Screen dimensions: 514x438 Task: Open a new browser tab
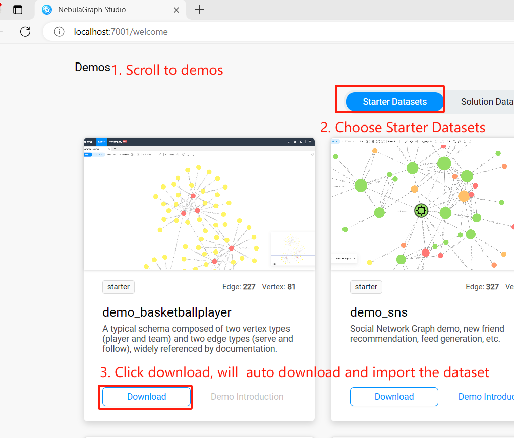point(199,10)
